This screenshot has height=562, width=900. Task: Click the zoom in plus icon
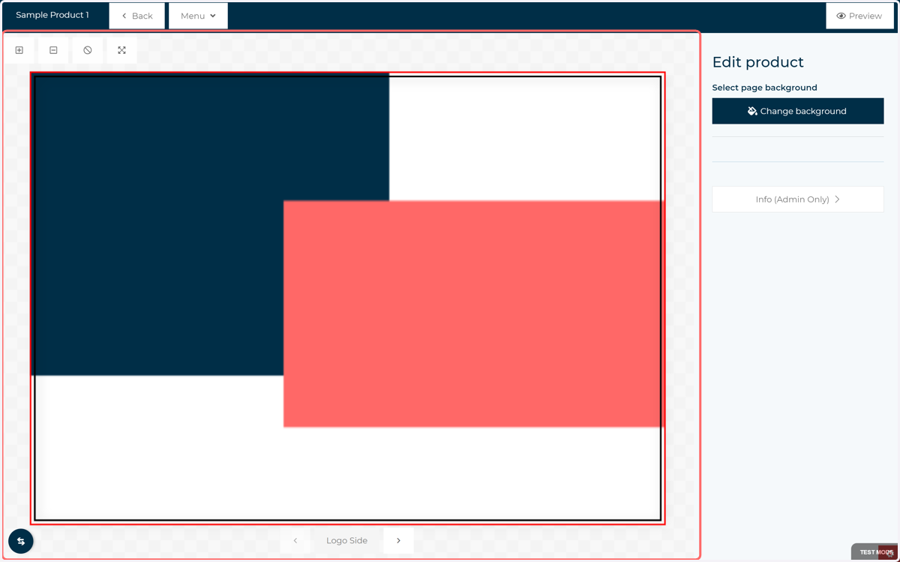(x=19, y=50)
